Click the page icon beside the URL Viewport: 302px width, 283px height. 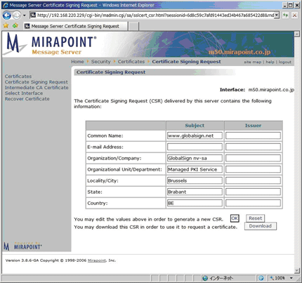point(33,15)
